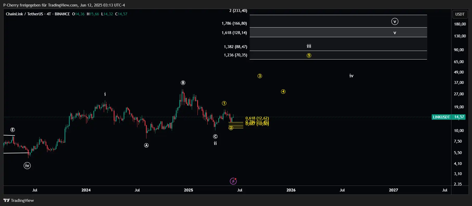Select the circled white iv wave label
Viewport: 472px width, 206px height.
pos(27,165)
